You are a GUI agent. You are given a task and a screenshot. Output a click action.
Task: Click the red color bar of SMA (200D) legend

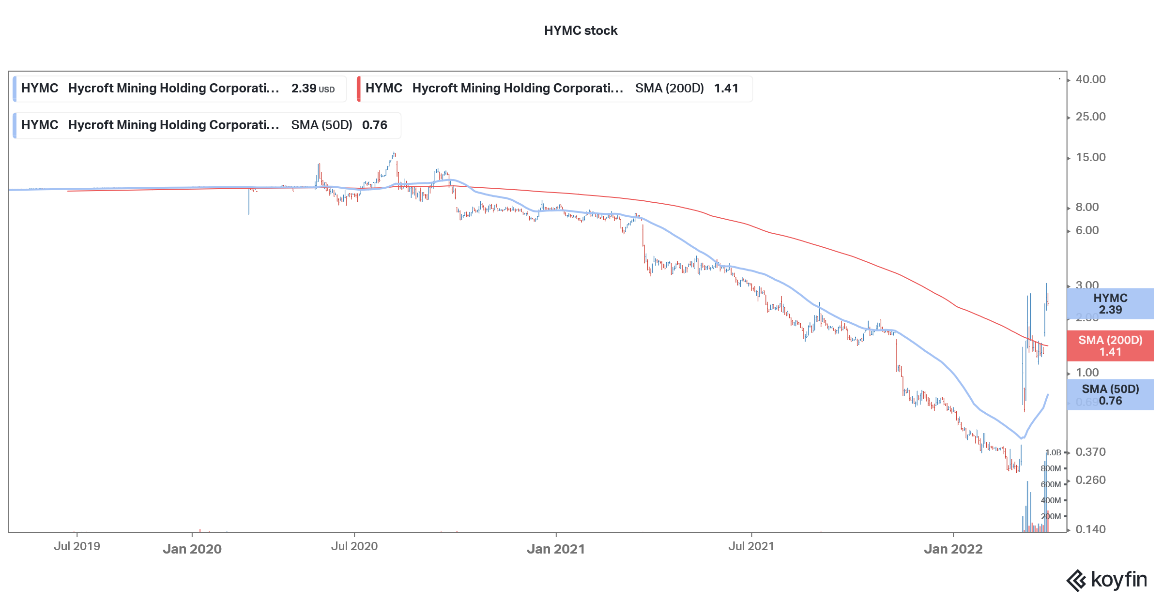(359, 89)
